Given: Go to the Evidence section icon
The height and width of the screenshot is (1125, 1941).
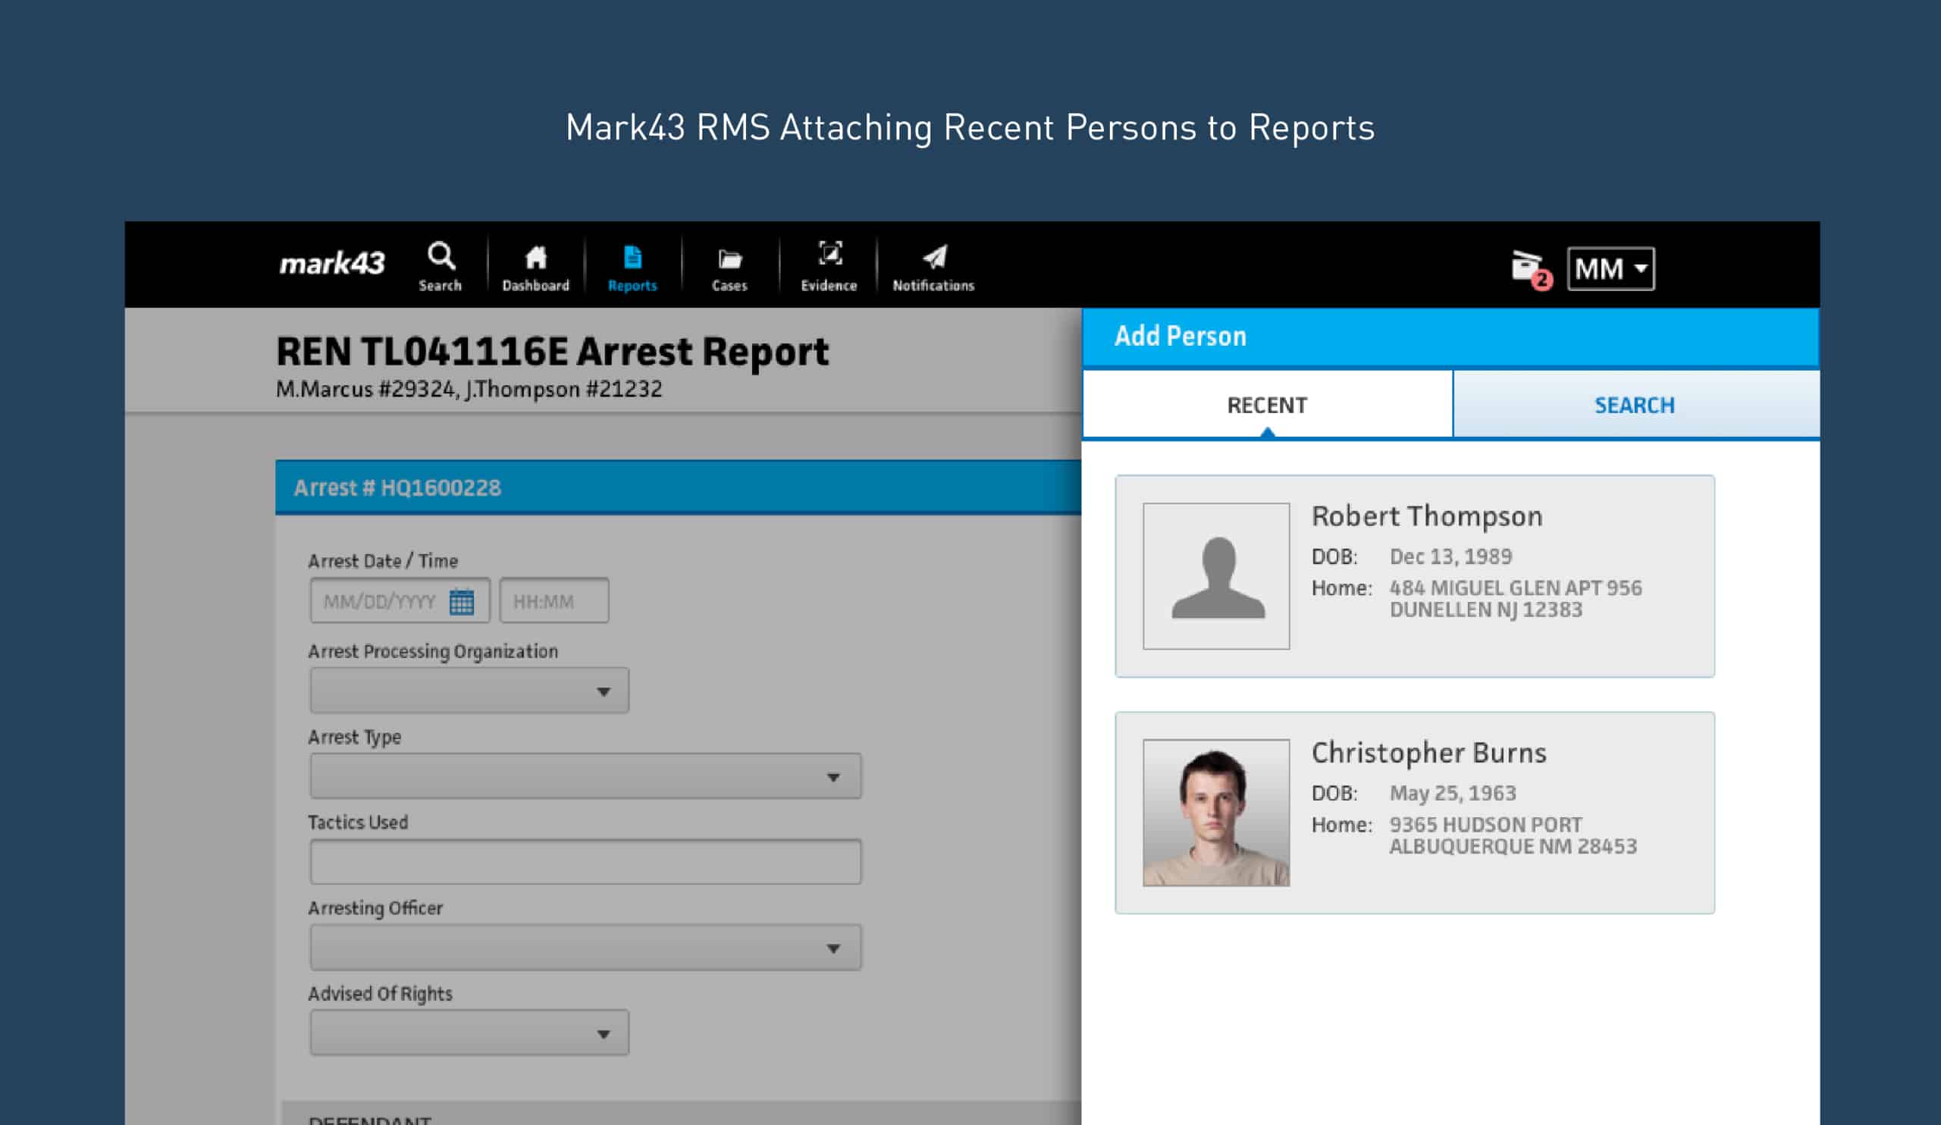Looking at the screenshot, I should (829, 255).
